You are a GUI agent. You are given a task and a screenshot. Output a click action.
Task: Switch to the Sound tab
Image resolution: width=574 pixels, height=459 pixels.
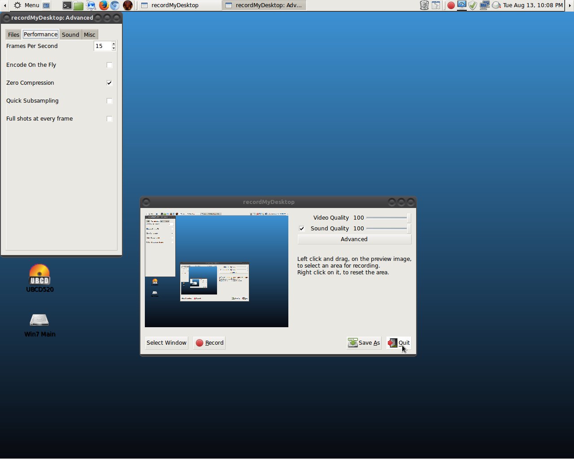tap(70, 34)
